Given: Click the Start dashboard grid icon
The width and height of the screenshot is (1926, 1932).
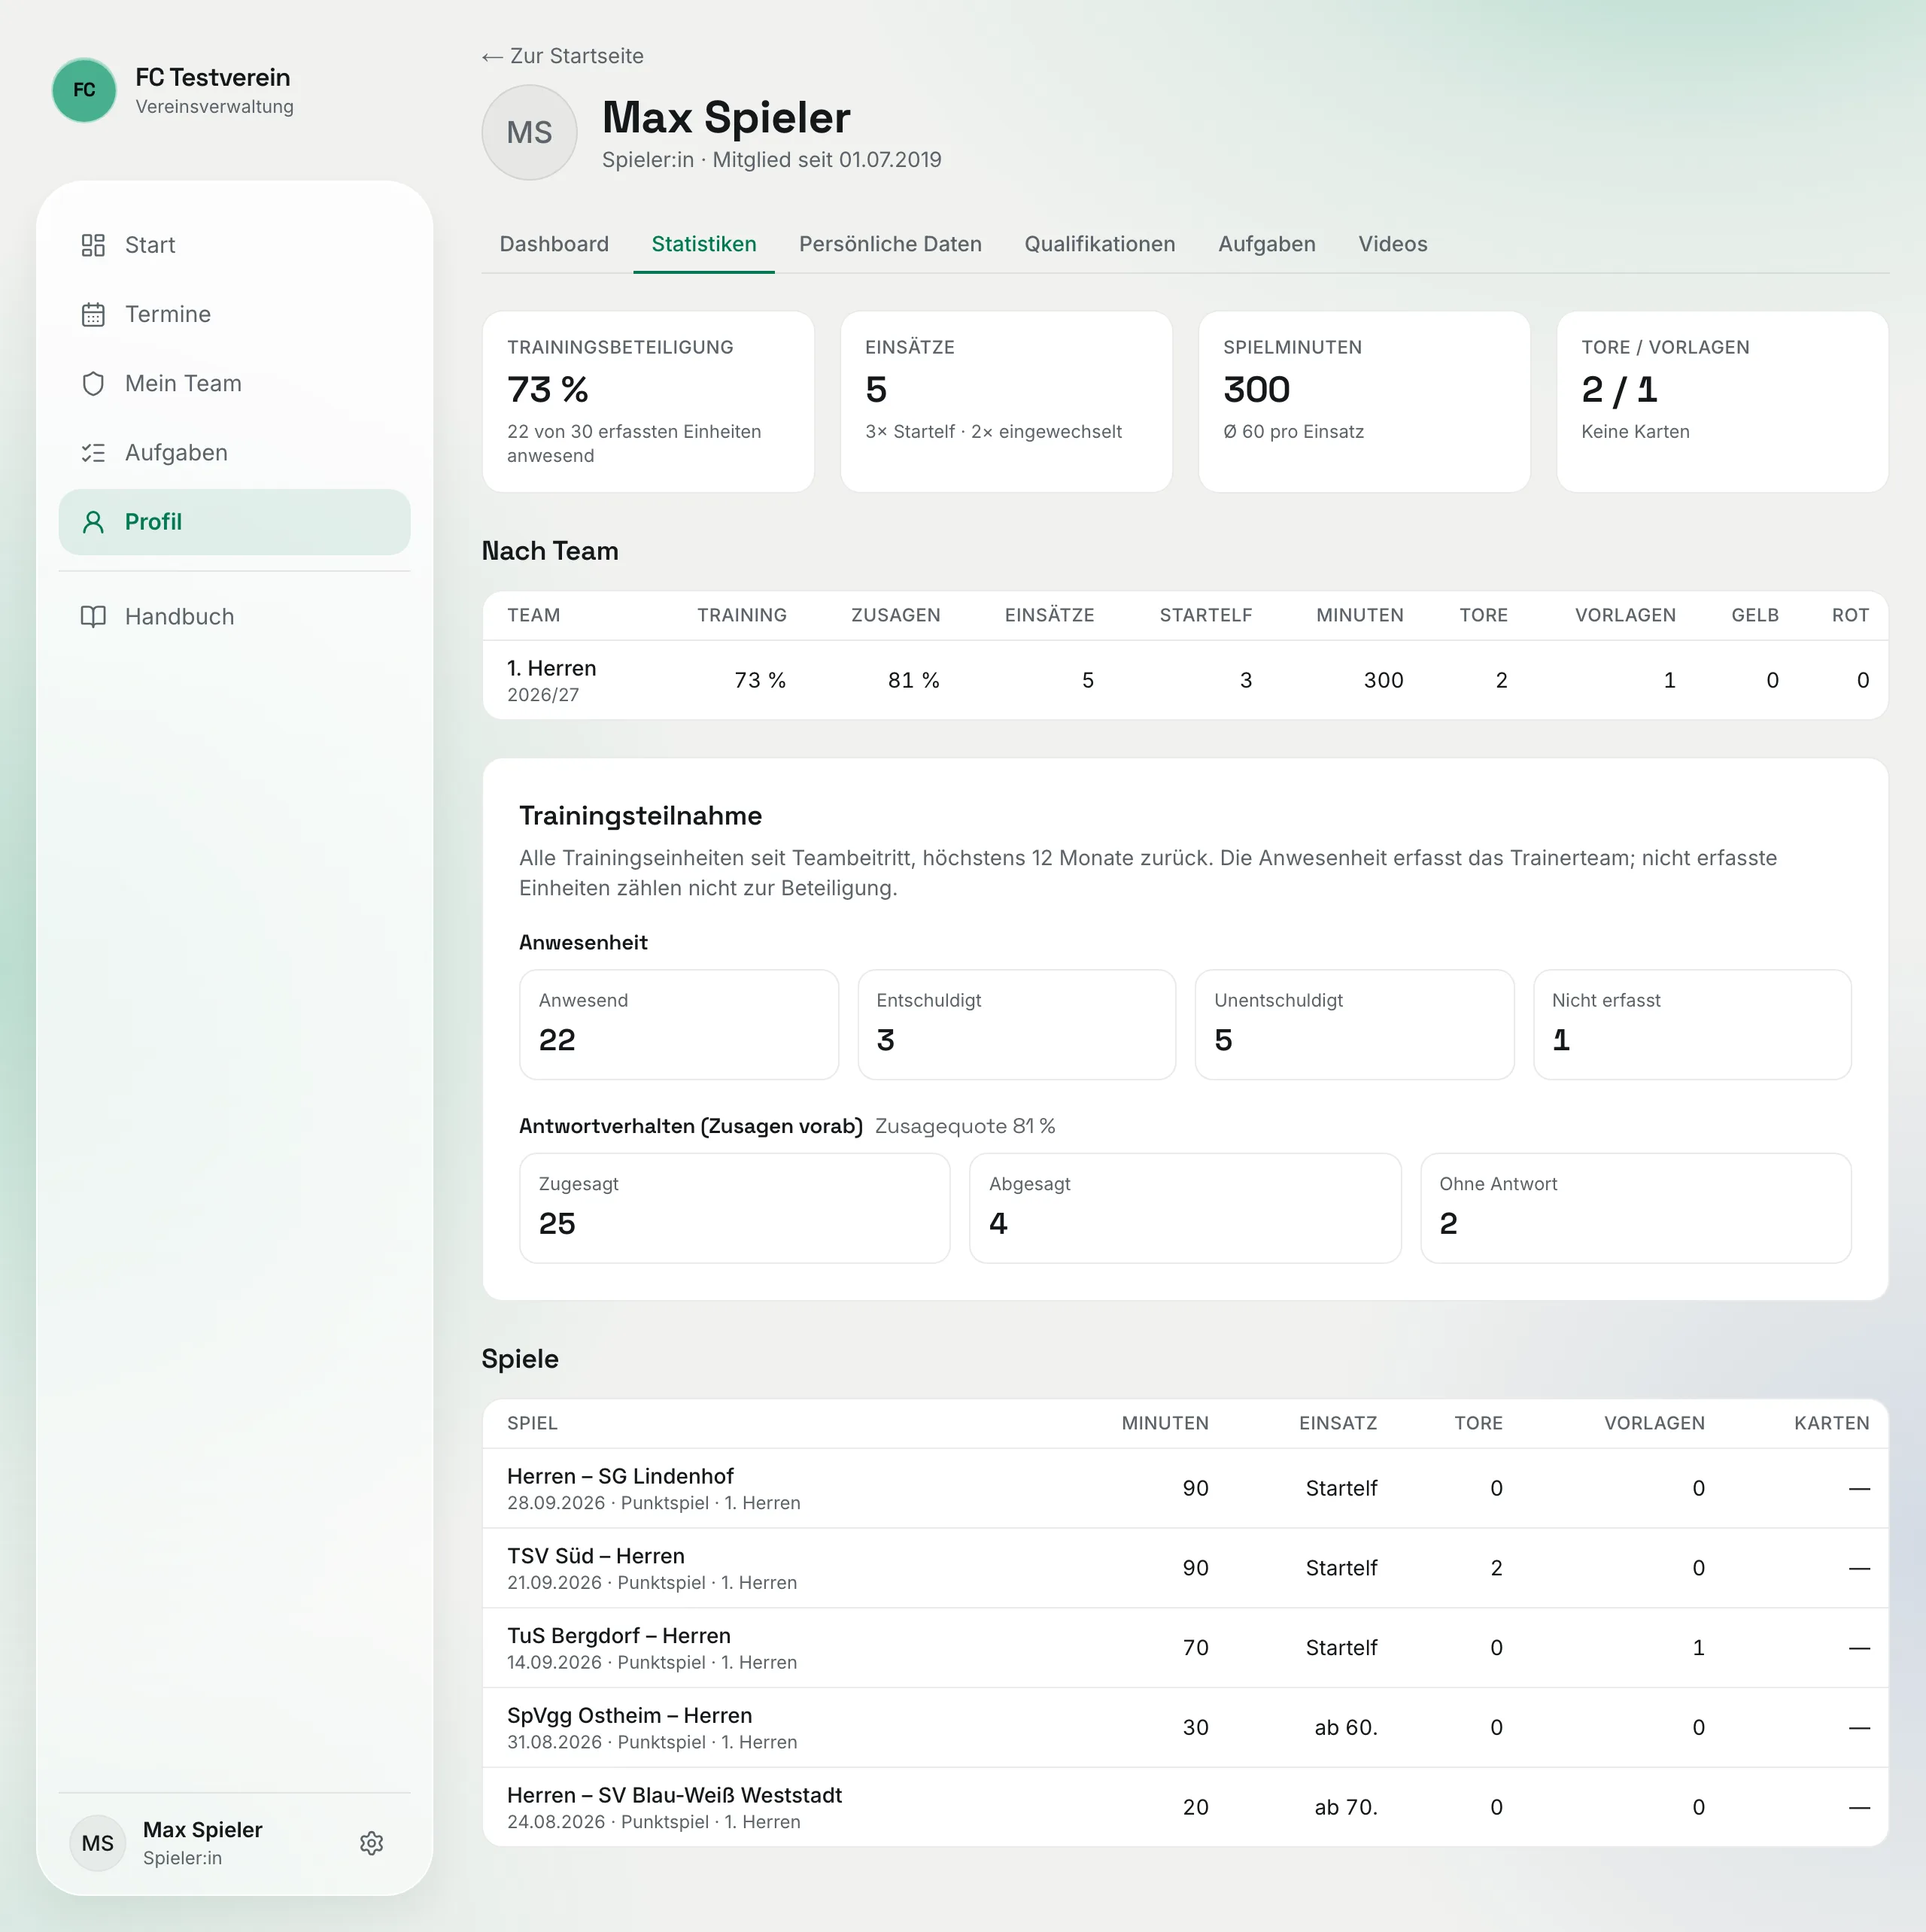Looking at the screenshot, I should [93, 245].
